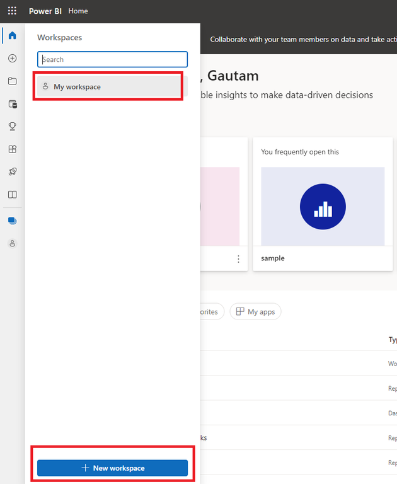Screen dimensions: 397x484
Task: Open the sample card title
Action: tap(273, 258)
